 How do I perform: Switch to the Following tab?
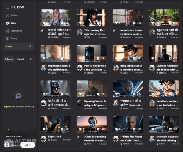coord(9,59)
